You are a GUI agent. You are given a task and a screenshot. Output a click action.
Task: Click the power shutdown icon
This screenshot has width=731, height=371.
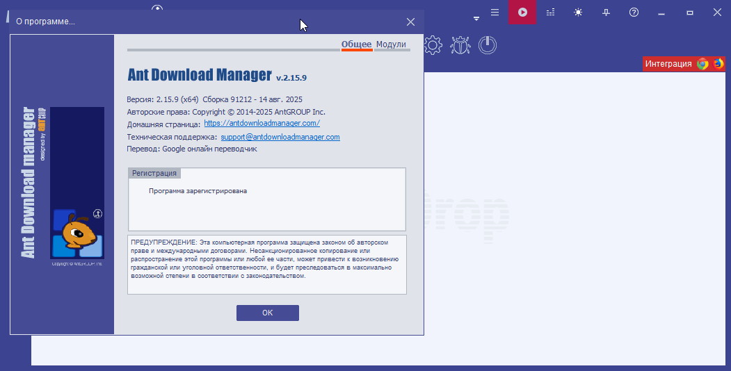[x=488, y=45]
